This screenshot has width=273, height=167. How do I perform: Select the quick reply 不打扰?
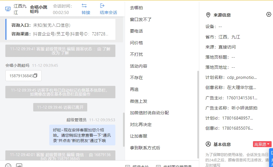click(136, 54)
